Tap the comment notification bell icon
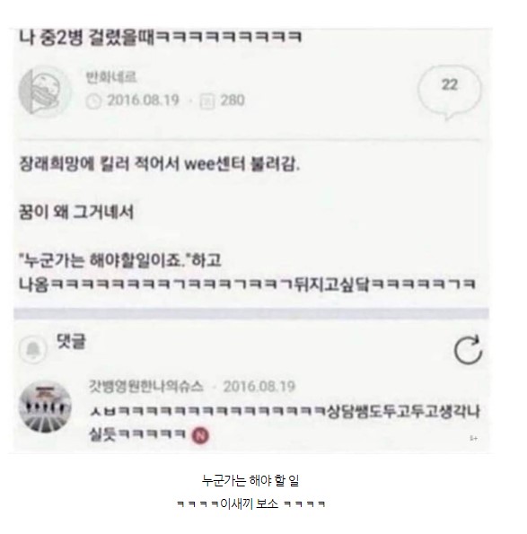Screen dimensions: 527x534 point(33,350)
